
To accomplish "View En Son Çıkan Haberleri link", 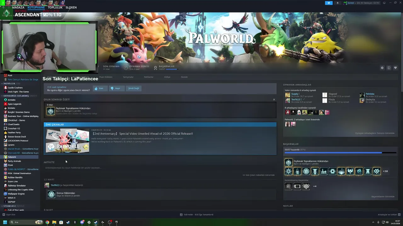I will [258, 175].
